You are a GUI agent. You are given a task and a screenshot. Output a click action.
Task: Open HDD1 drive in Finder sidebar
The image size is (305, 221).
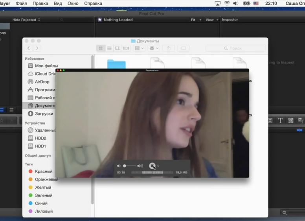(37, 146)
